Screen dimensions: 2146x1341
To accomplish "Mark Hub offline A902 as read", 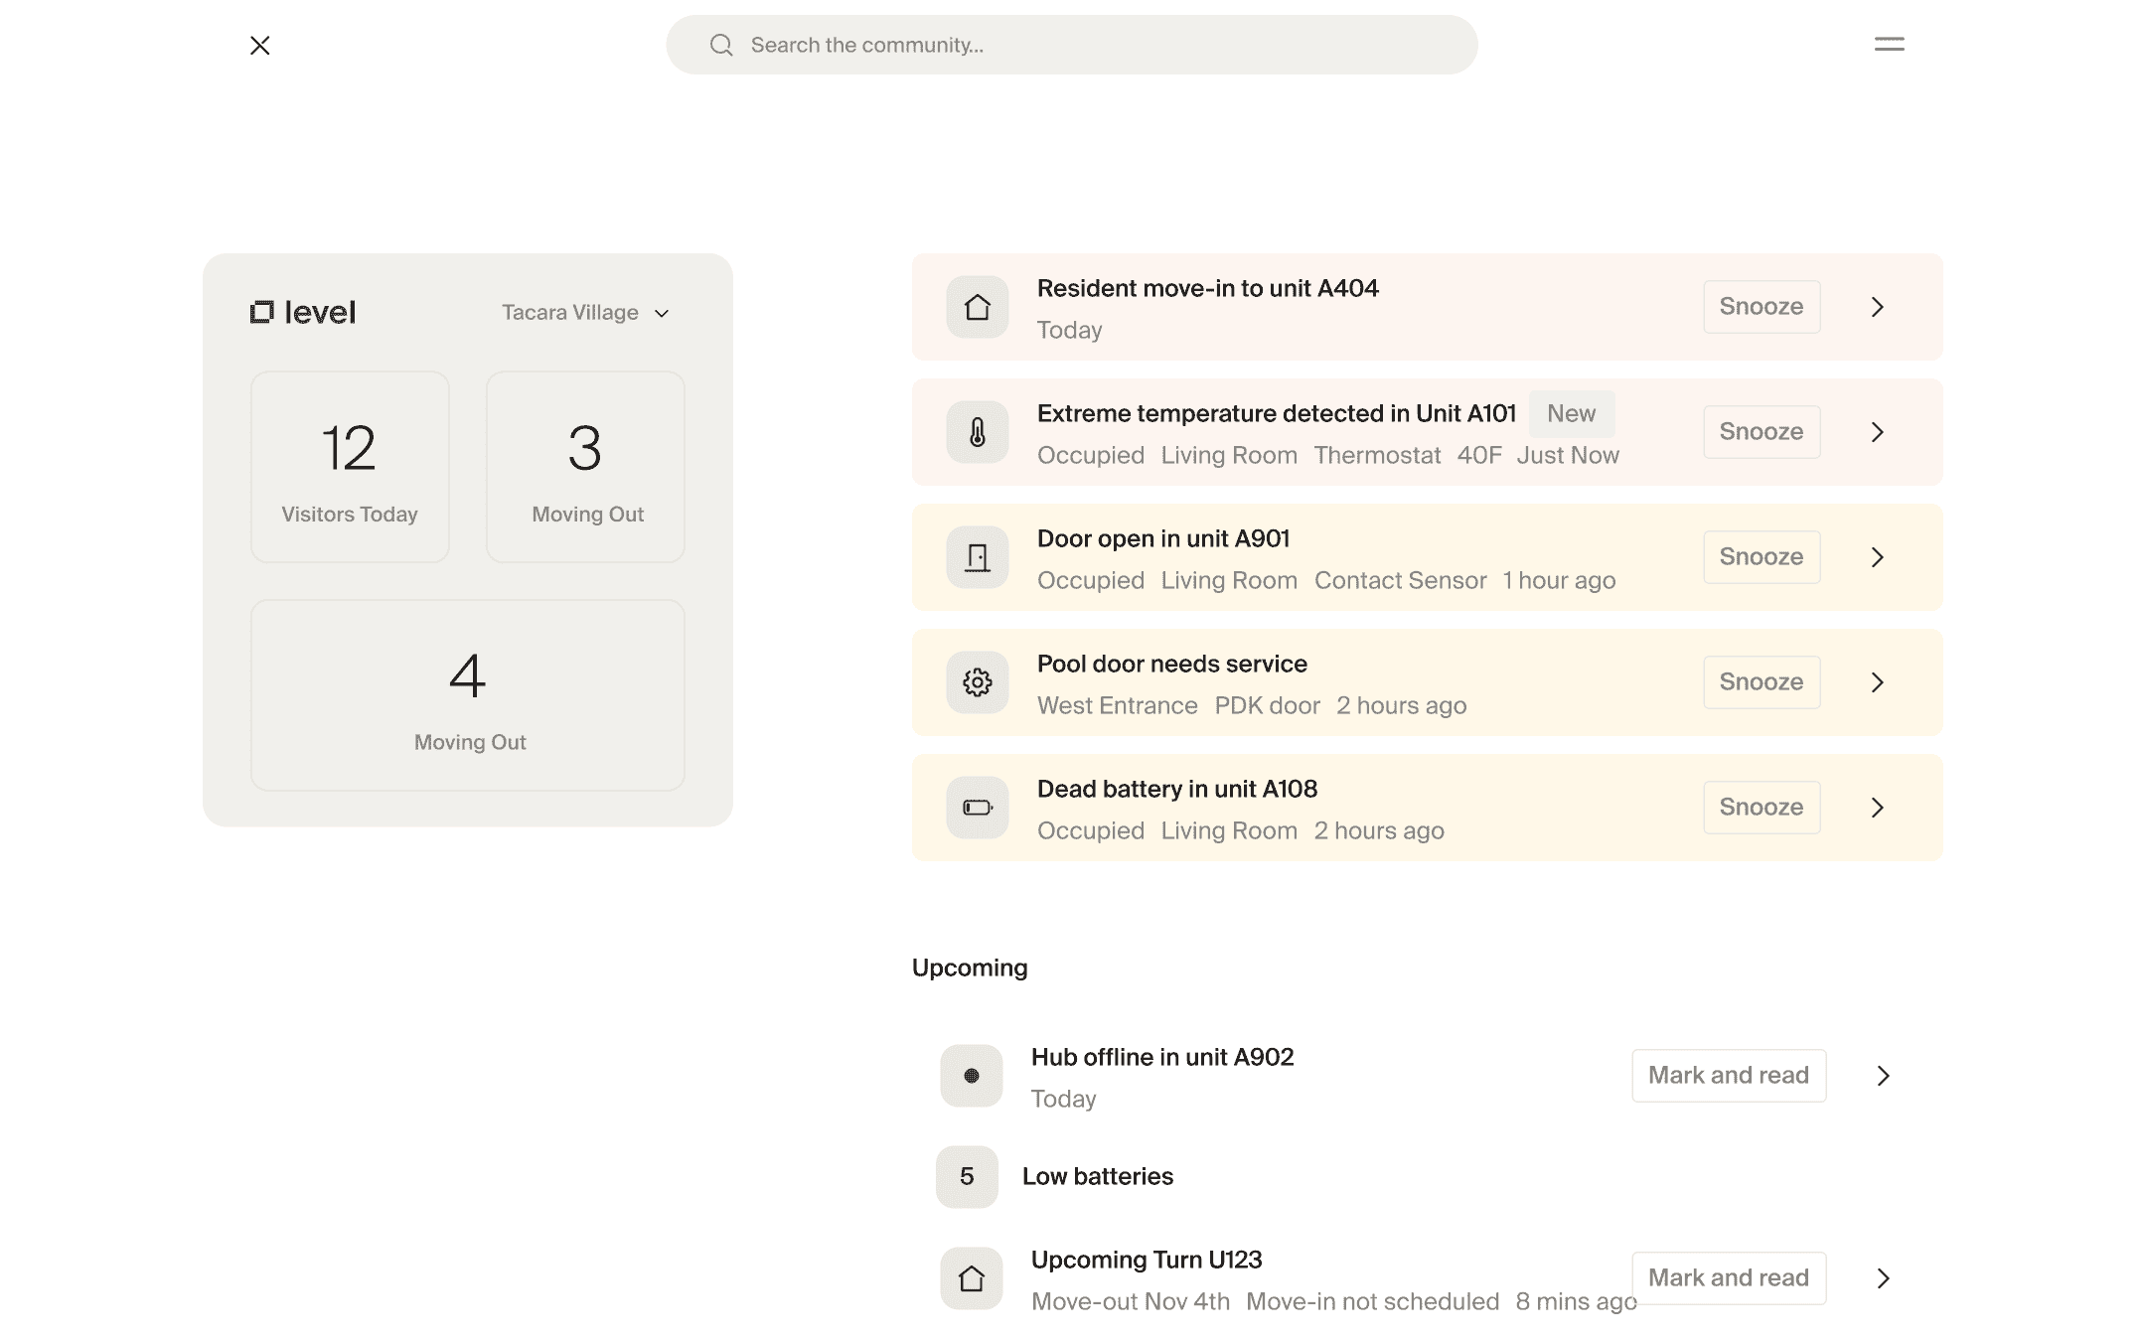I will (1728, 1076).
